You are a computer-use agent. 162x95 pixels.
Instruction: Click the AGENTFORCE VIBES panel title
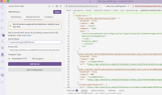click(16, 6)
